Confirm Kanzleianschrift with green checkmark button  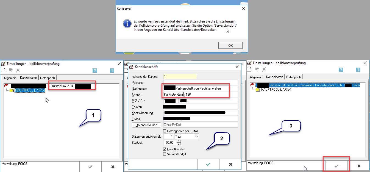pos(208,164)
